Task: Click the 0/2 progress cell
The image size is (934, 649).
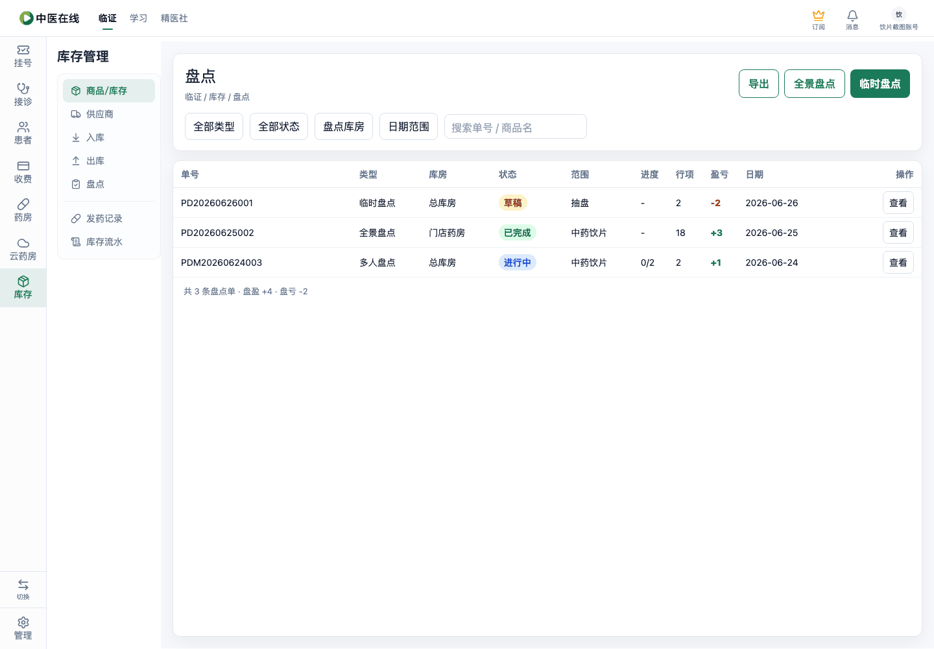Action: point(647,263)
